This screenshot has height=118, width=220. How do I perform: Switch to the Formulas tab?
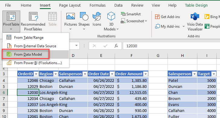tap(97, 5)
